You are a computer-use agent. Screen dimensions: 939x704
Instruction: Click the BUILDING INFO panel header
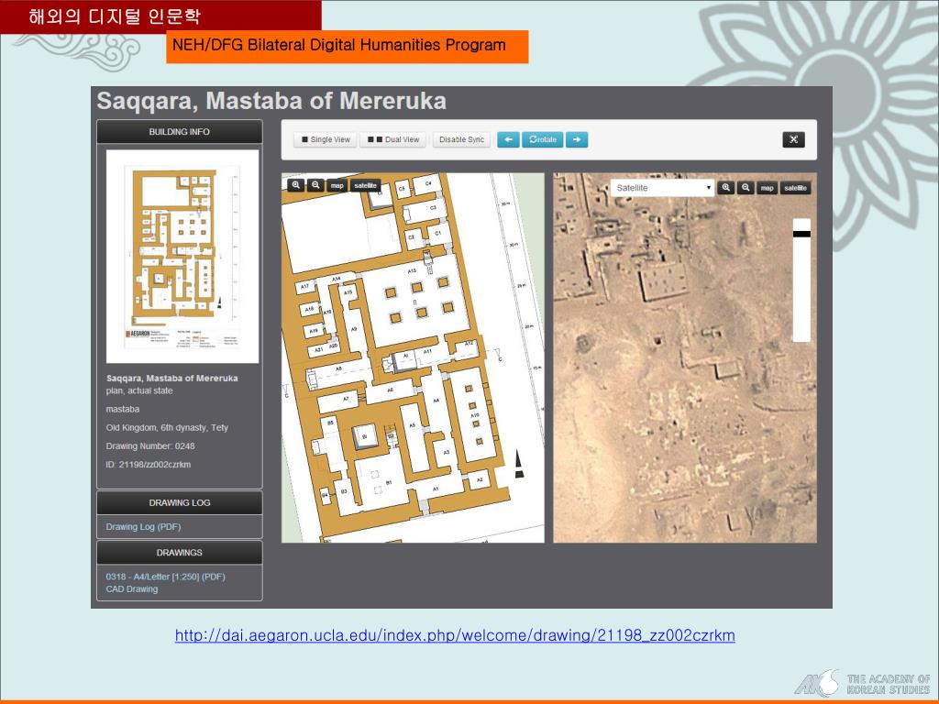pos(179,132)
